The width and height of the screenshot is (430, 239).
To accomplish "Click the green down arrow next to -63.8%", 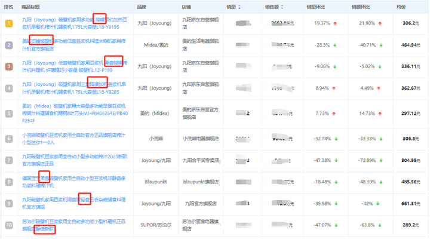I will click(380, 225).
